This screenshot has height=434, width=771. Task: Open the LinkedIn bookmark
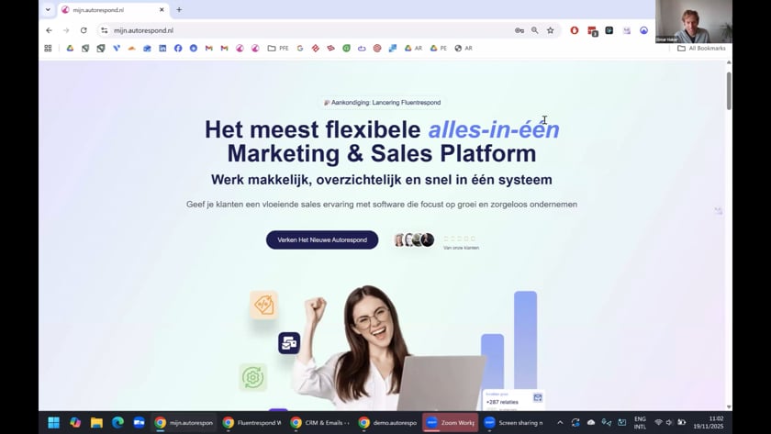tap(162, 48)
